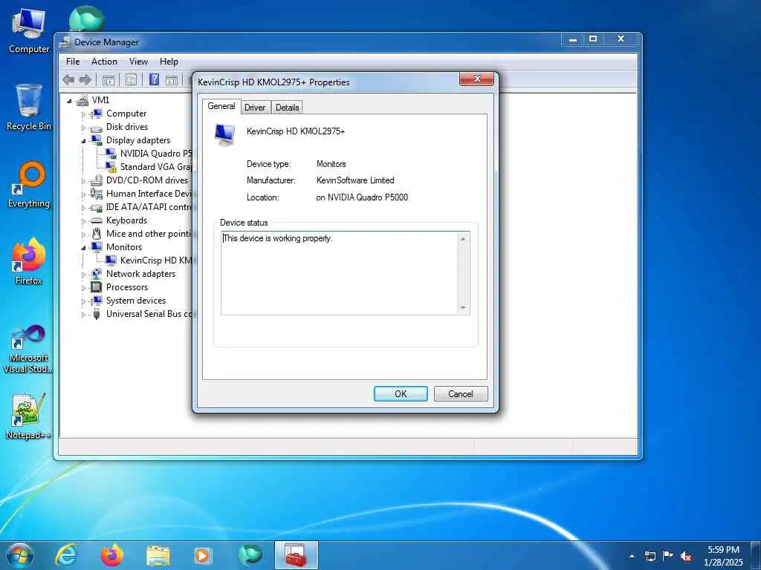The width and height of the screenshot is (761, 570).
Task: Expand the System devices category
Action: (83, 301)
